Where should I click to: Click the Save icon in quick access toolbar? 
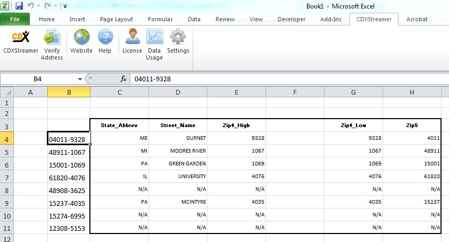point(19,6)
